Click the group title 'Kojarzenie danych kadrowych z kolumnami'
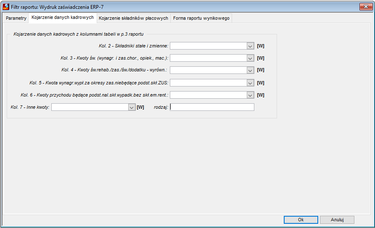375x228 pixels. click(x=79, y=34)
